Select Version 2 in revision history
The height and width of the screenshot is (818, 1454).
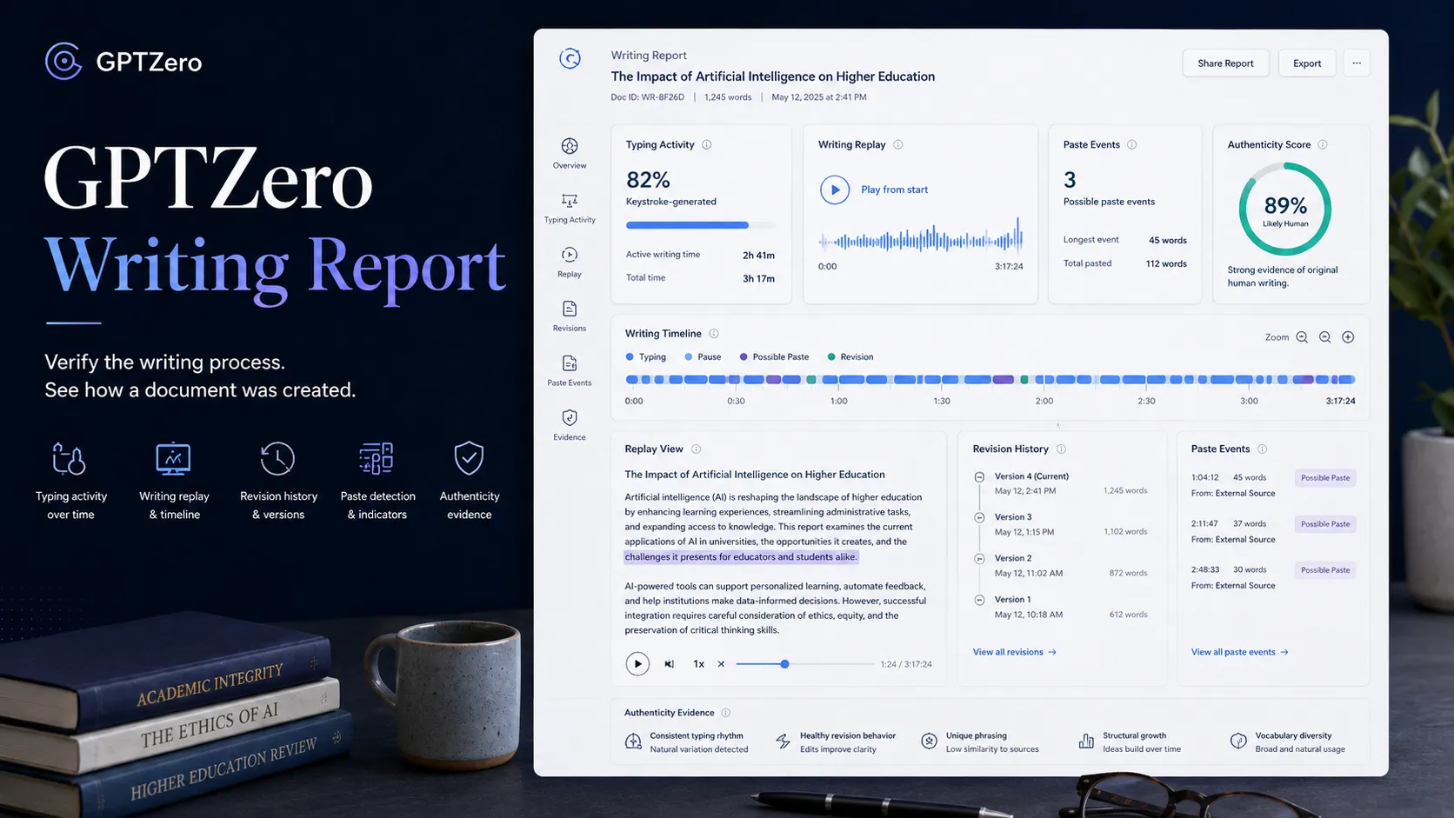point(1061,566)
